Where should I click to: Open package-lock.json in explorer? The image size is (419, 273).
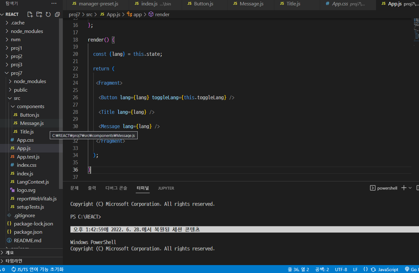[33, 224]
